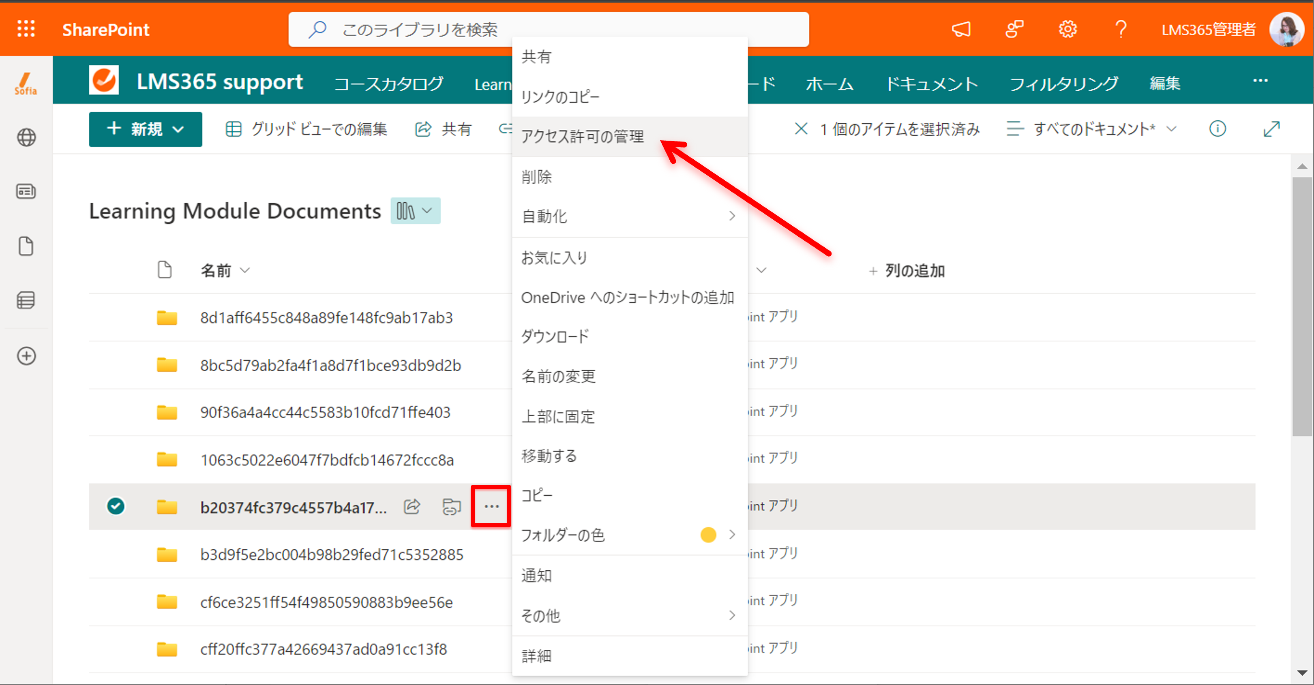This screenshot has width=1314, height=685.
Task: Click グリッド ビューでの編集 toolbar button
Action: [x=306, y=129]
